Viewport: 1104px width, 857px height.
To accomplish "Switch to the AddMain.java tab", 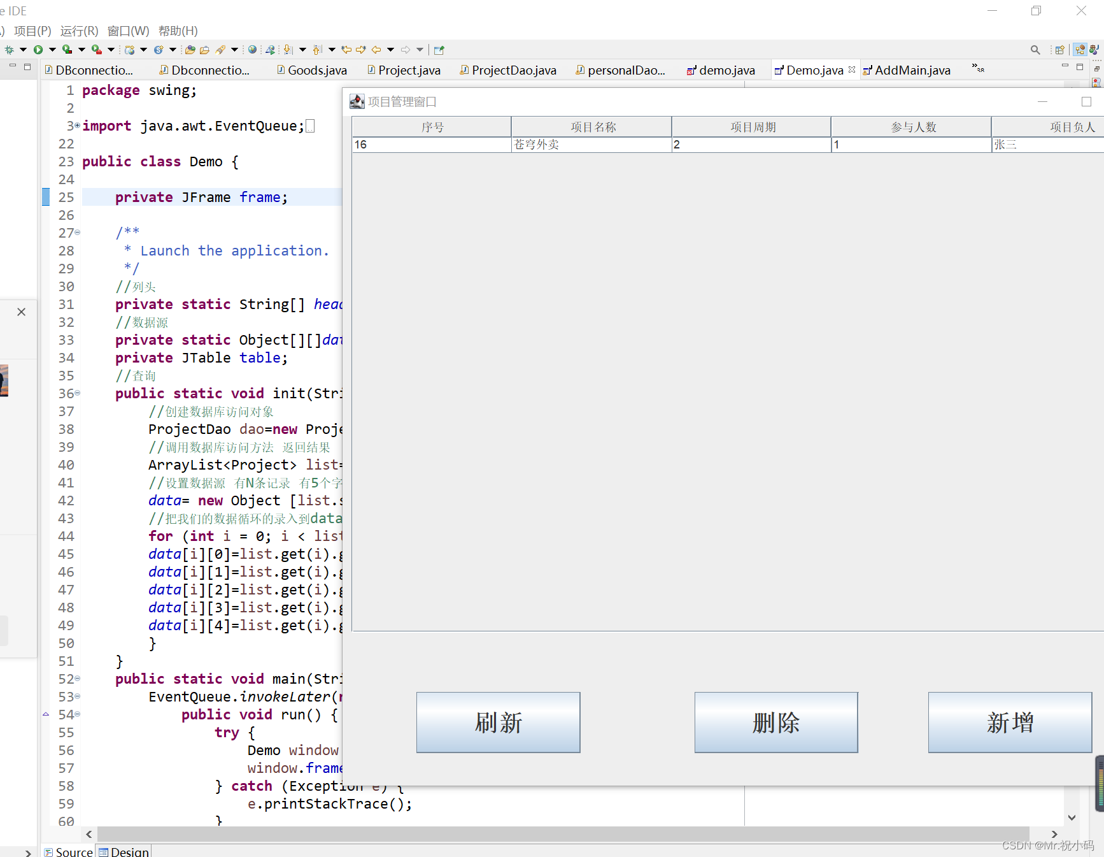I will [907, 70].
